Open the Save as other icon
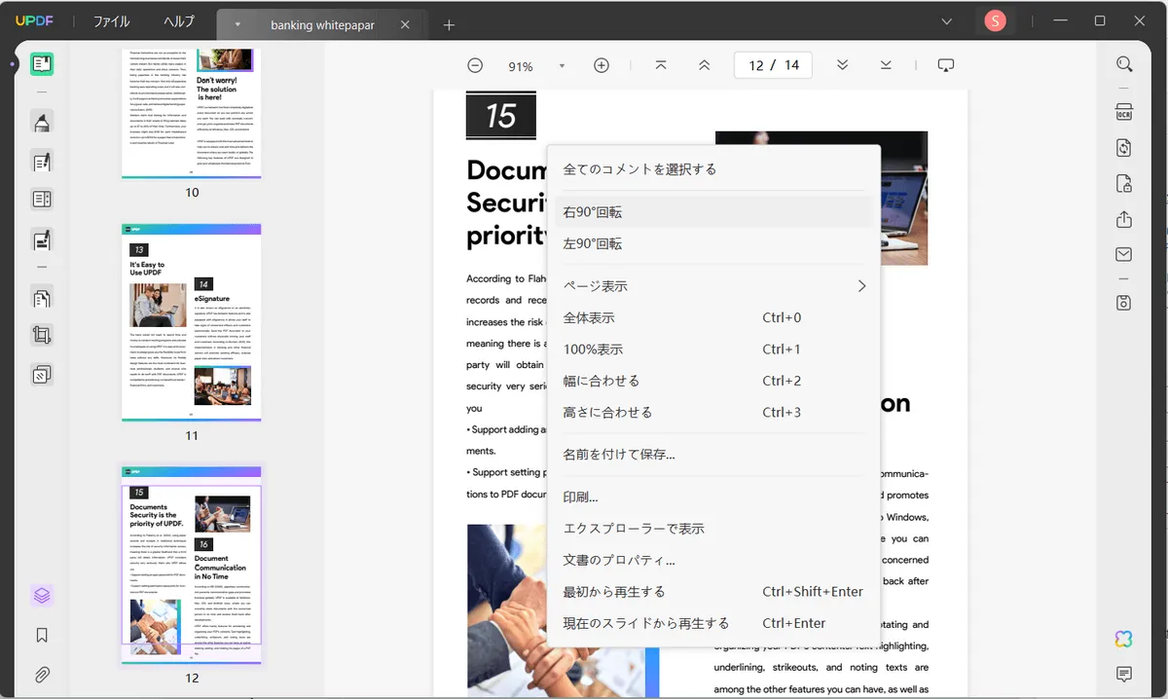Viewport: 1168px width, 699px height. point(1124,302)
